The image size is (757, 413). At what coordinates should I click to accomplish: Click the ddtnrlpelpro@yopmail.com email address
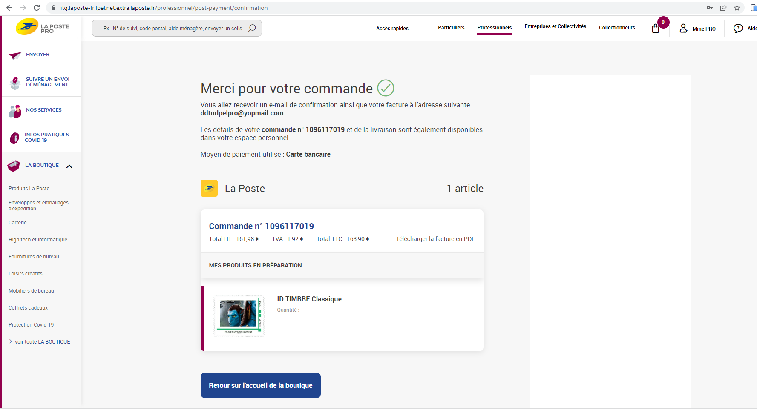242,113
